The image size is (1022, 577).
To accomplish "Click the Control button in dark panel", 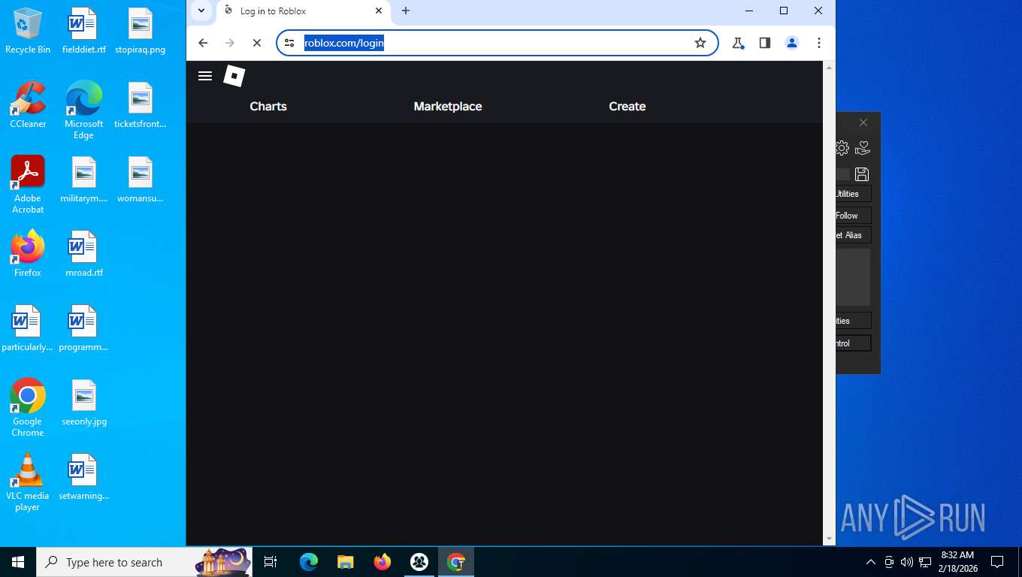I will pos(854,343).
